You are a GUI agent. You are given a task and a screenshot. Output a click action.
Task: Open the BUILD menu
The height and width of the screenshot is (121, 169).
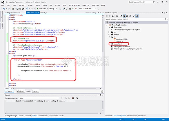(x=30, y=6)
